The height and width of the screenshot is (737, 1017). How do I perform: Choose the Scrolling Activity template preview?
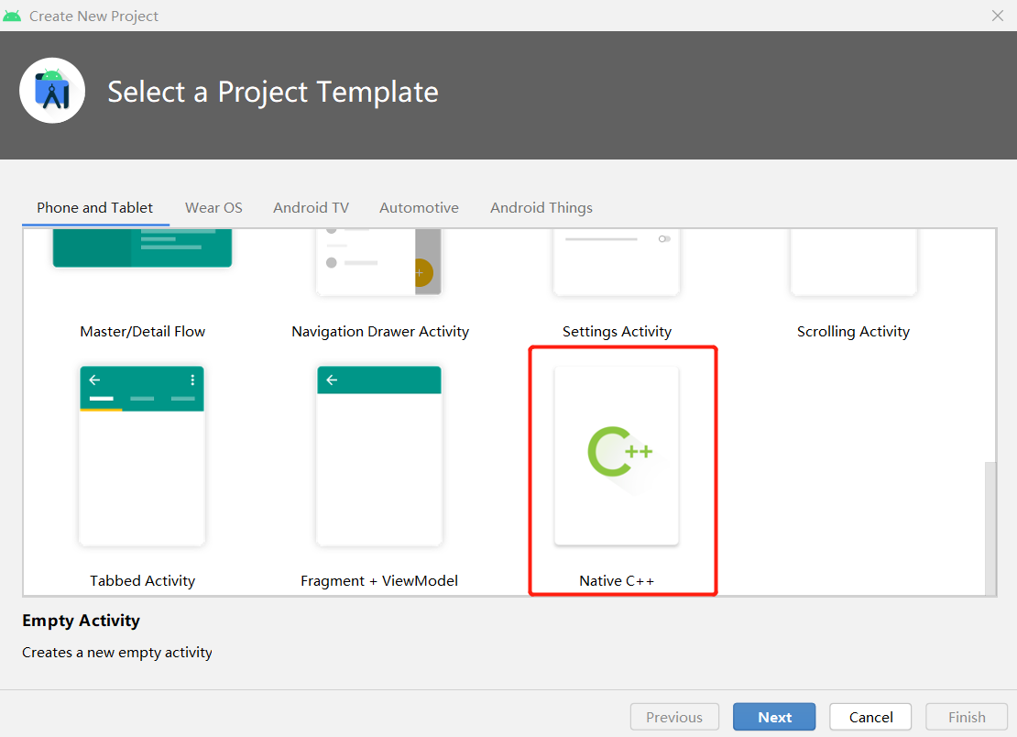854,262
